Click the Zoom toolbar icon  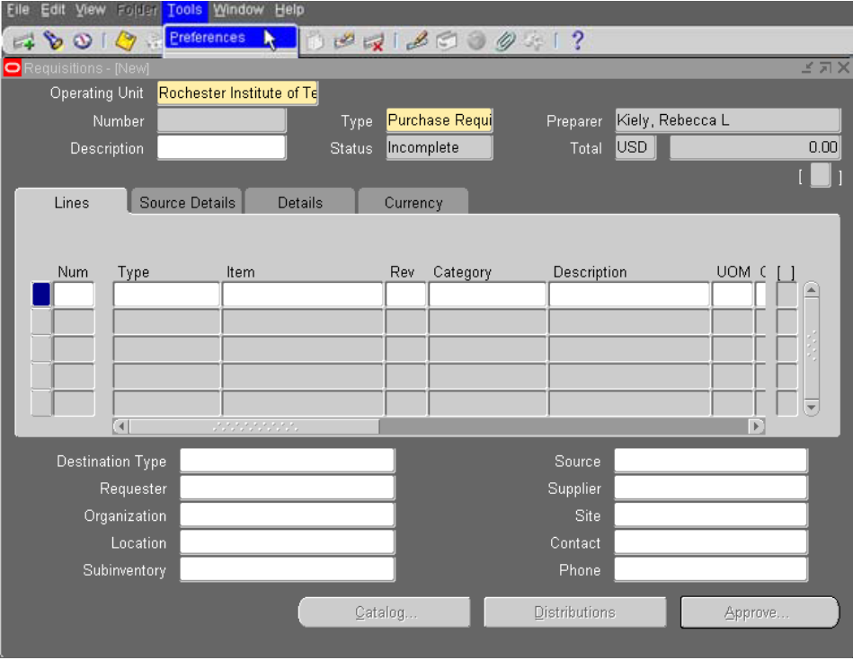pos(446,41)
